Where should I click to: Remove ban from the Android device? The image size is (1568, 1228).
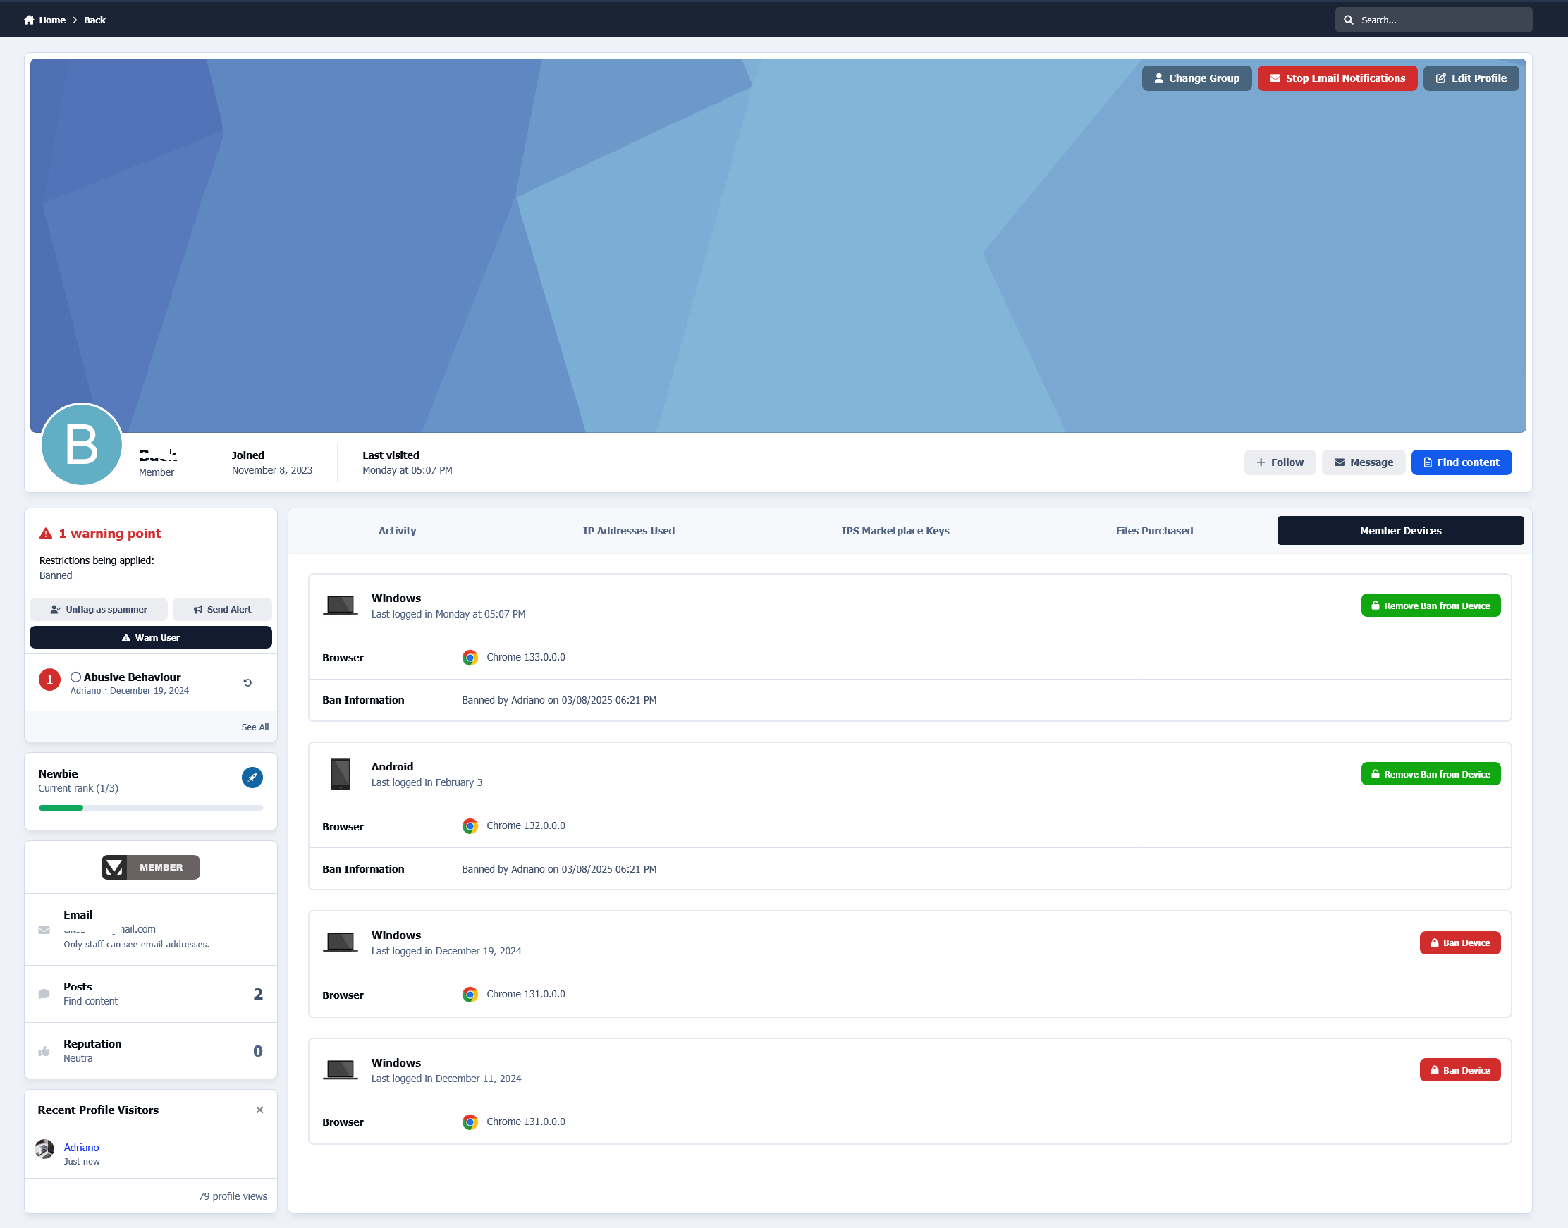[x=1430, y=773]
